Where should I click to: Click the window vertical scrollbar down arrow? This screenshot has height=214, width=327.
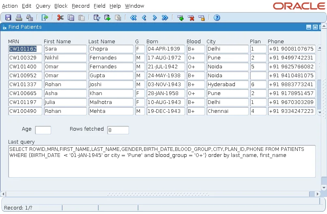coord(324,187)
